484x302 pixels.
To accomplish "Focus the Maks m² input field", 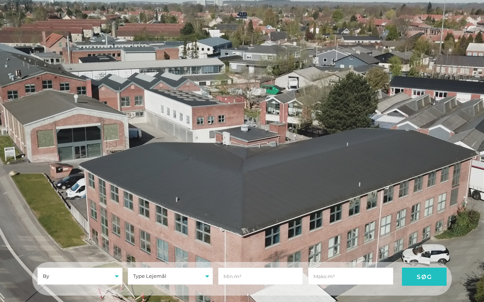I will [x=351, y=276].
